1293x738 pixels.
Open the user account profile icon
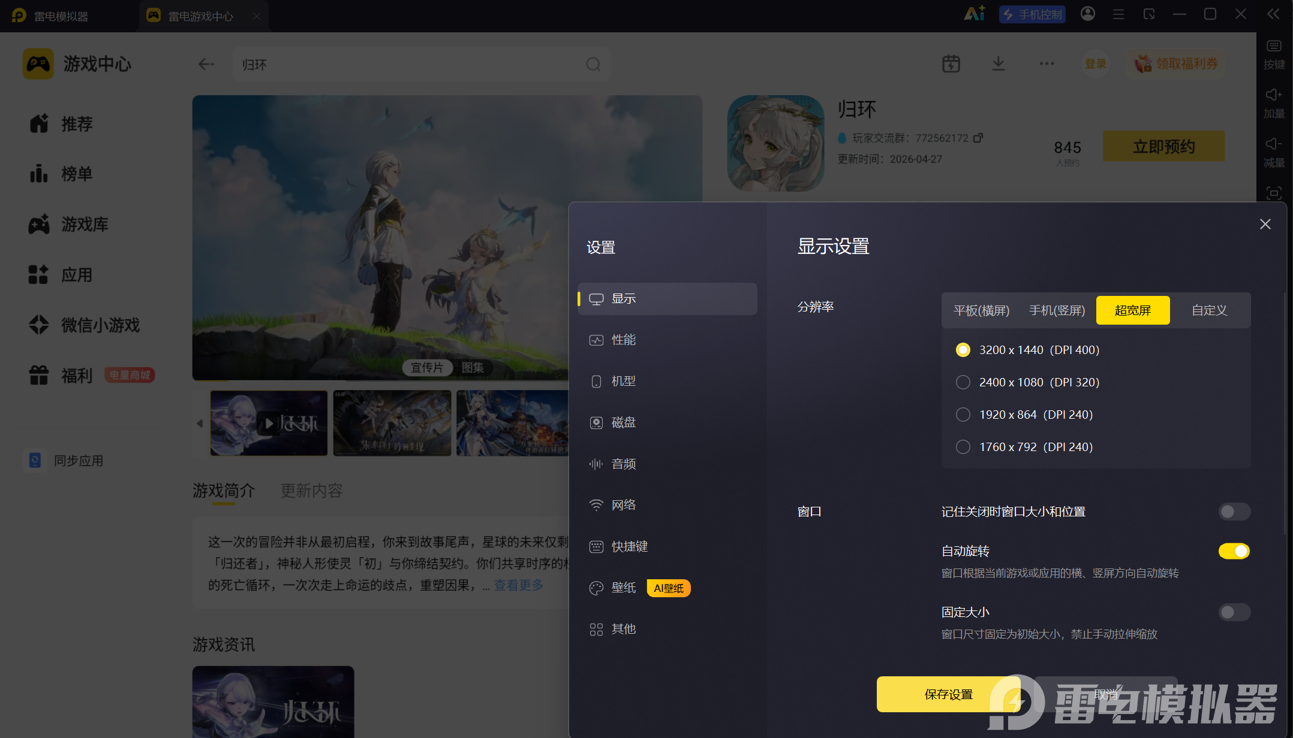(1088, 14)
